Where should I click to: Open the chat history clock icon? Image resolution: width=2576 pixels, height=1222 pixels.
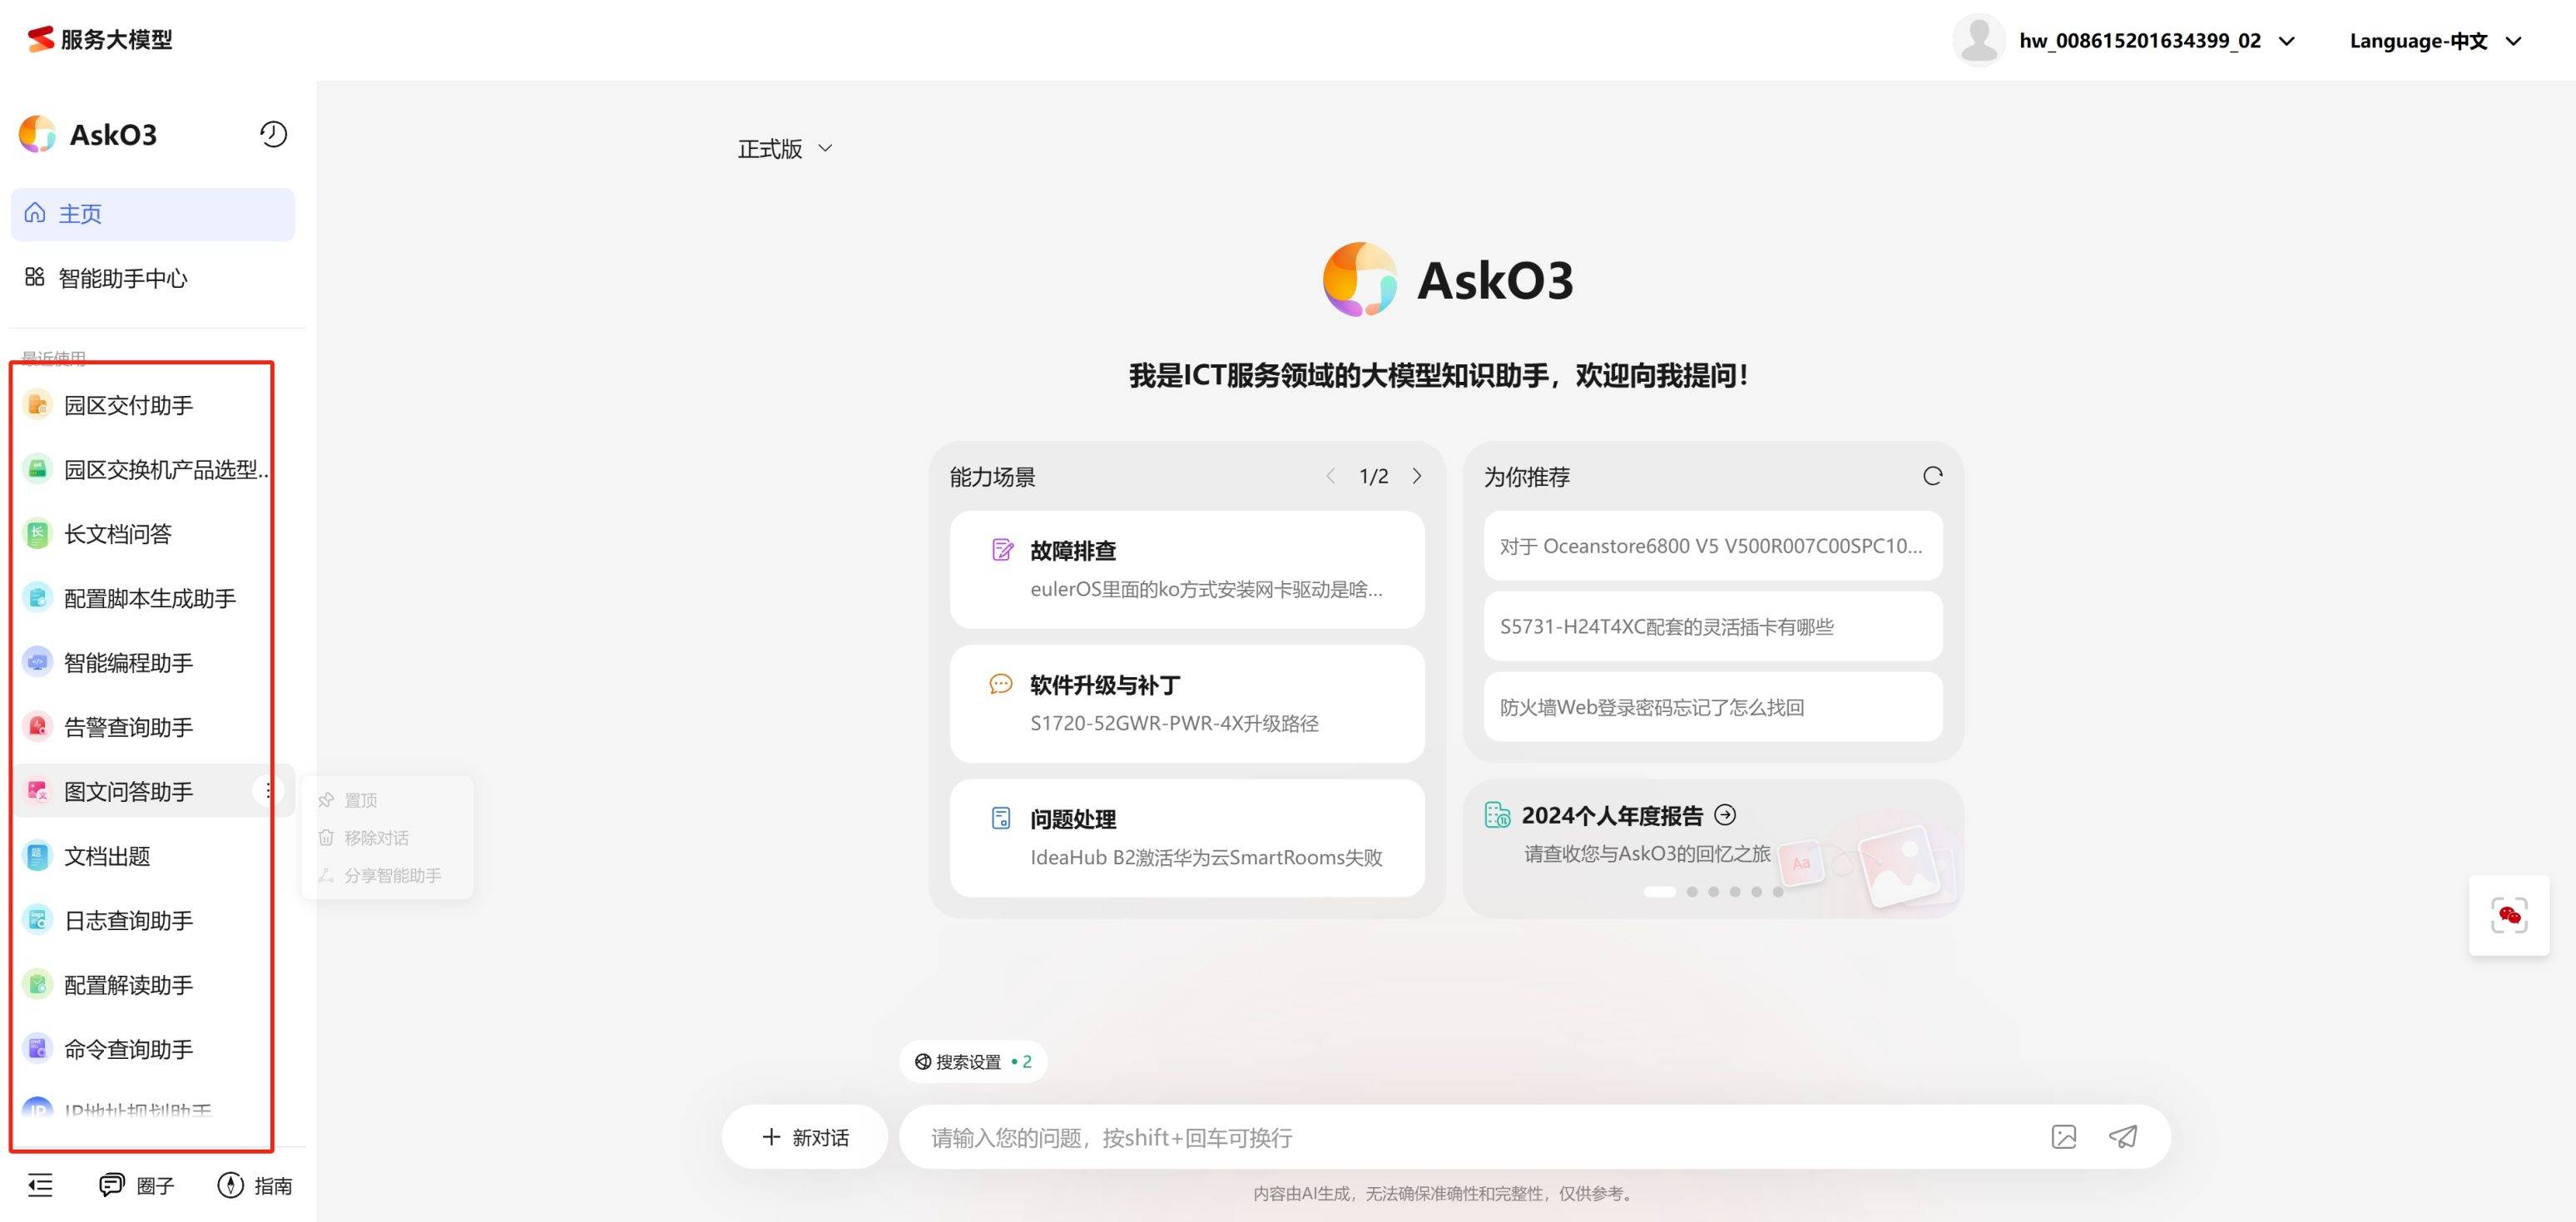273,134
